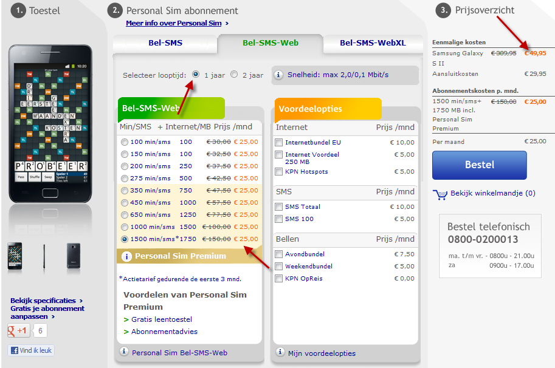The width and height of the screenshot is (555, 368).
Task: Click the Snelheid: max 2,0/0,1 Mbit/s text
Action: point(338,75)
